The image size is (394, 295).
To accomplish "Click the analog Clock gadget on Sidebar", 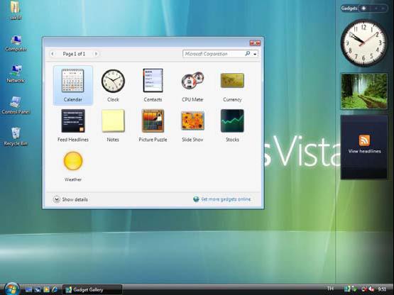I will (364, 43).
